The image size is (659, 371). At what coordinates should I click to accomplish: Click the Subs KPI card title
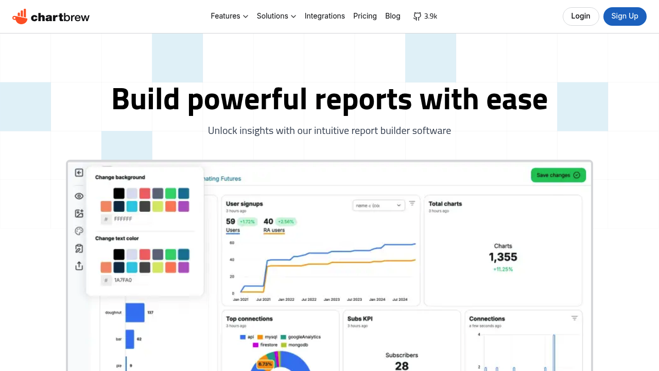coord(360,318)
